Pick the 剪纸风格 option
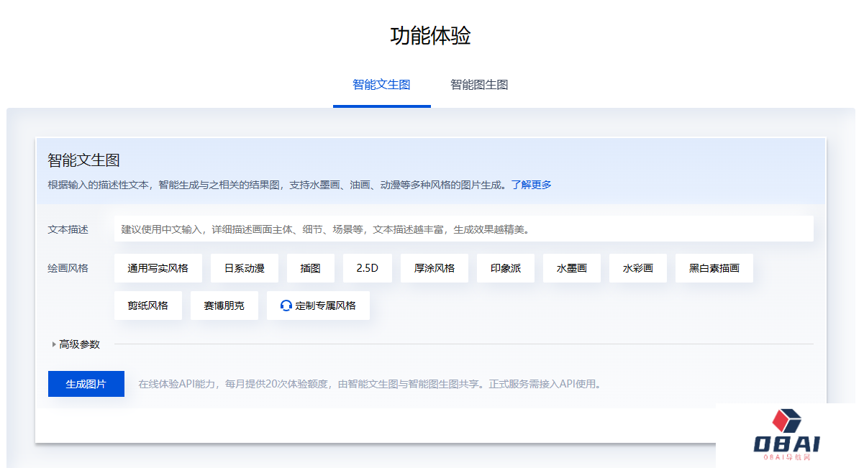This screenshot has height=468, width=864. coord(148,306)
